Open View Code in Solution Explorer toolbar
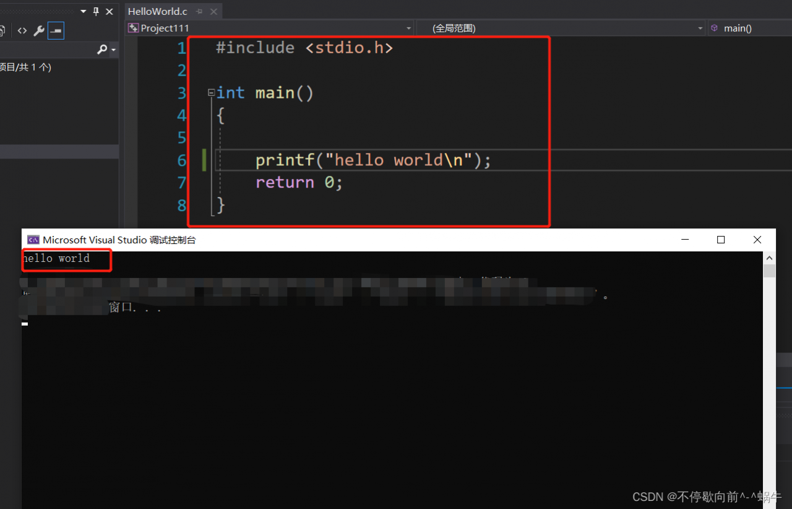792x509 pixels. 22,30
